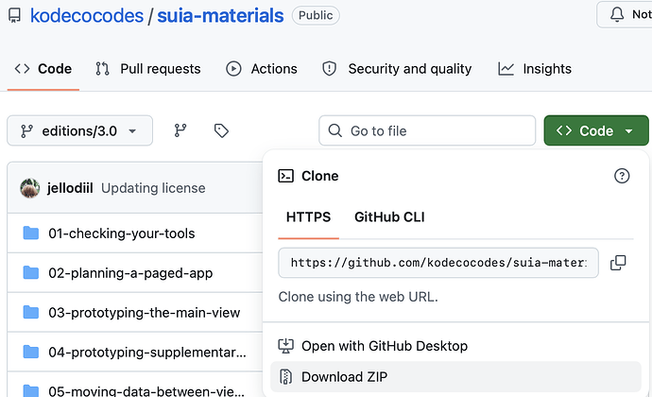652x397 pixels.
Task: Open the kodecocodes owner link
Action: tap(87, 16)
